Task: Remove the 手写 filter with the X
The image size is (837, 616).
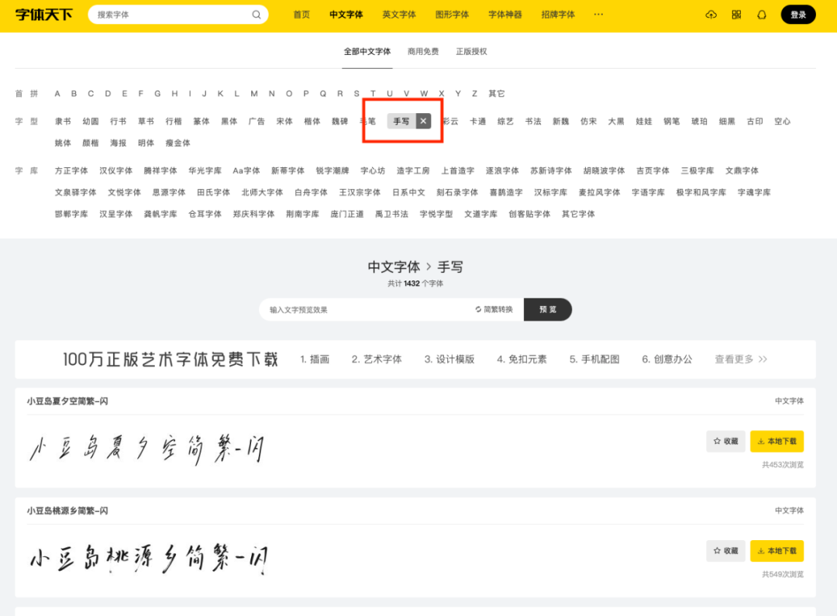Action: pyautogui.click(x=423, y=121)
